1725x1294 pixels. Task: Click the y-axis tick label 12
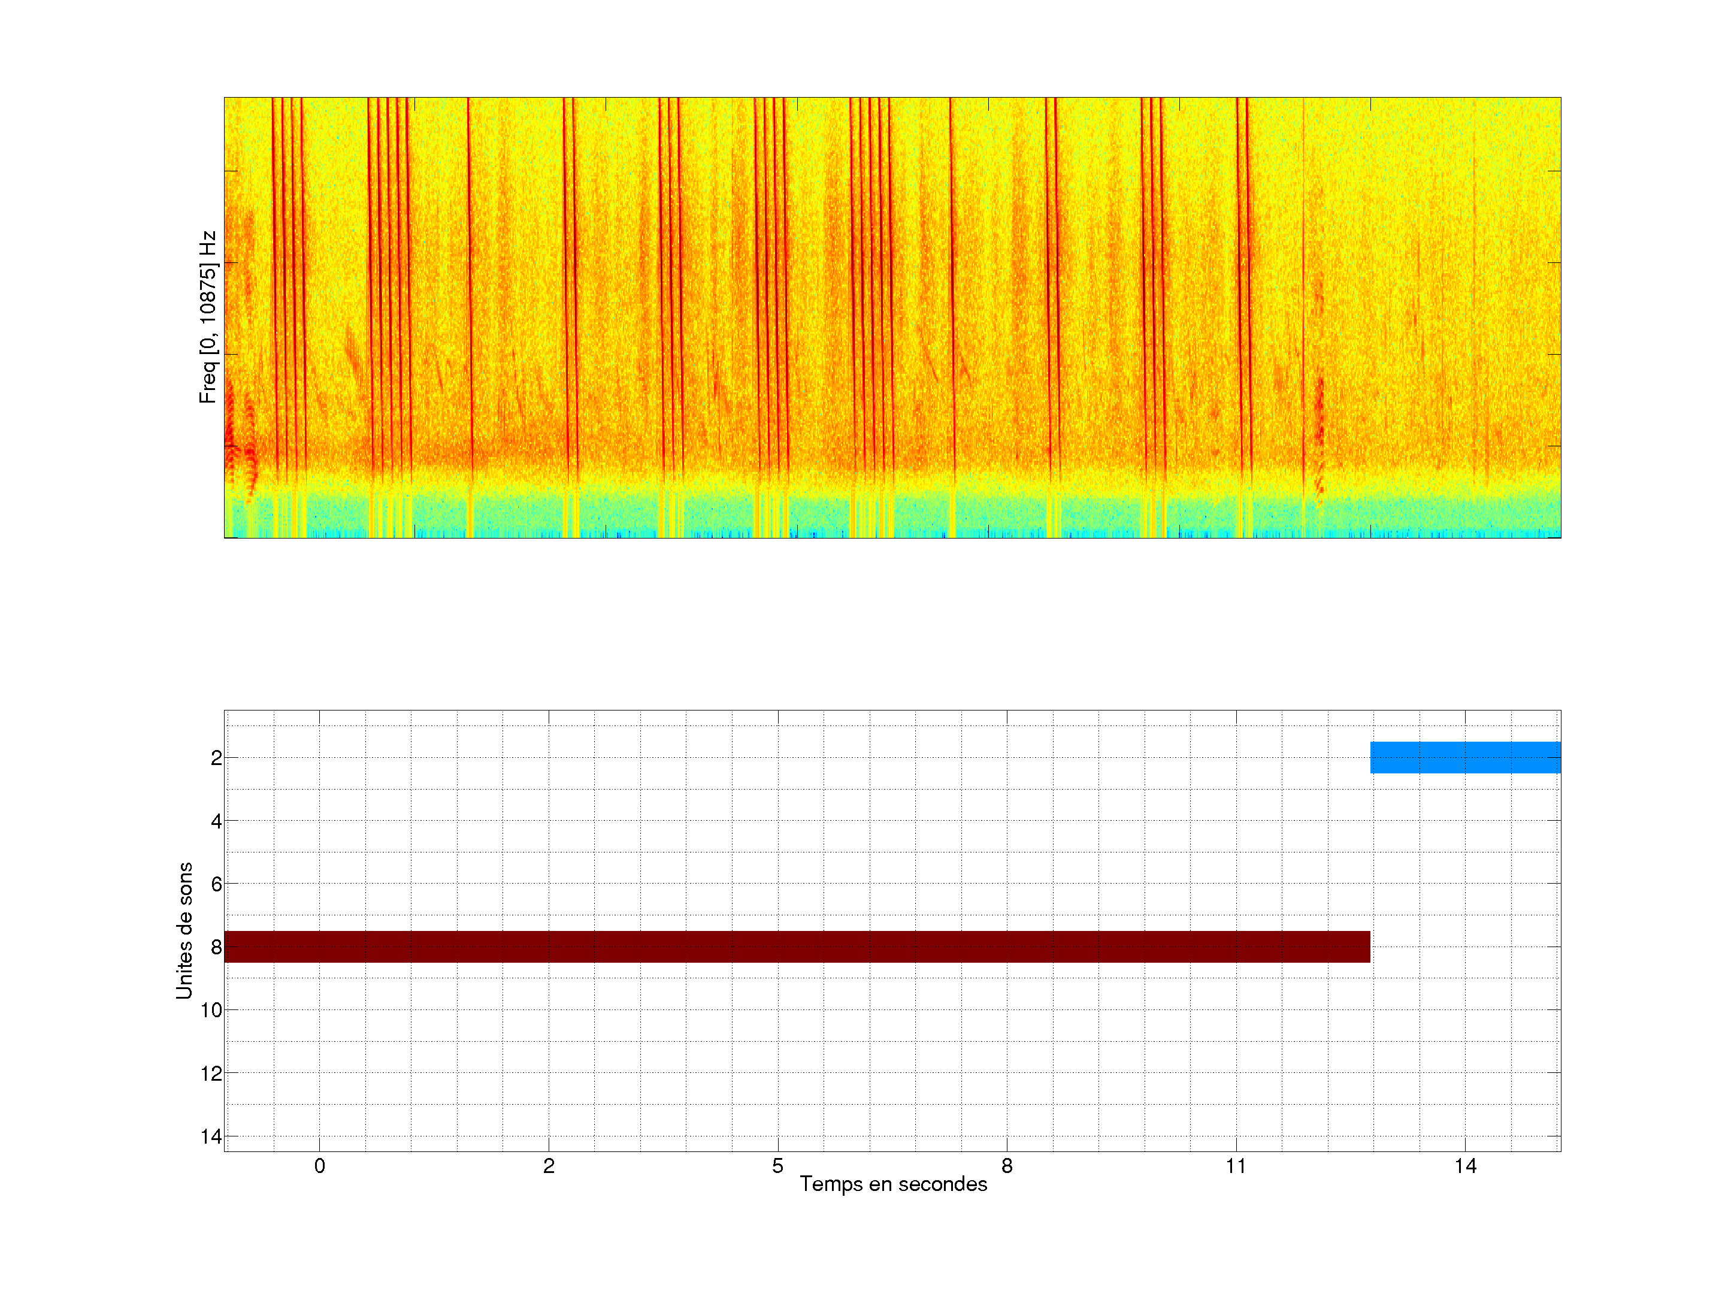tap(211, 1074)
